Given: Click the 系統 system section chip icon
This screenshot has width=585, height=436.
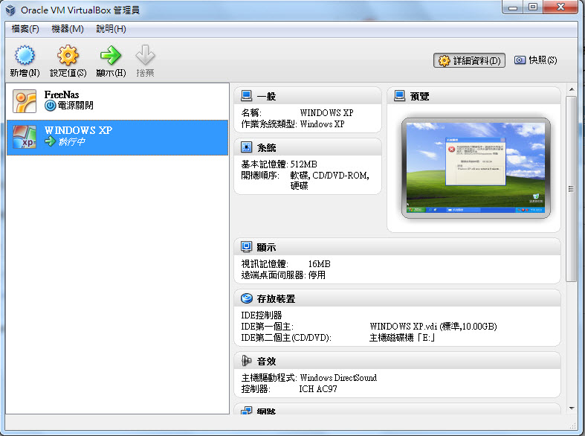Looking at the screenshot, I should click(247, 147).
